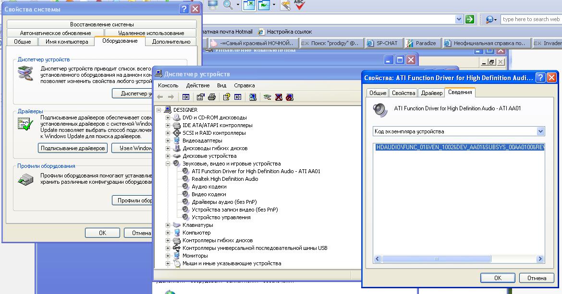Screen dimensions: 562x294
Task: Select the Дополнительно tab in System Properties
Action: 171,42
